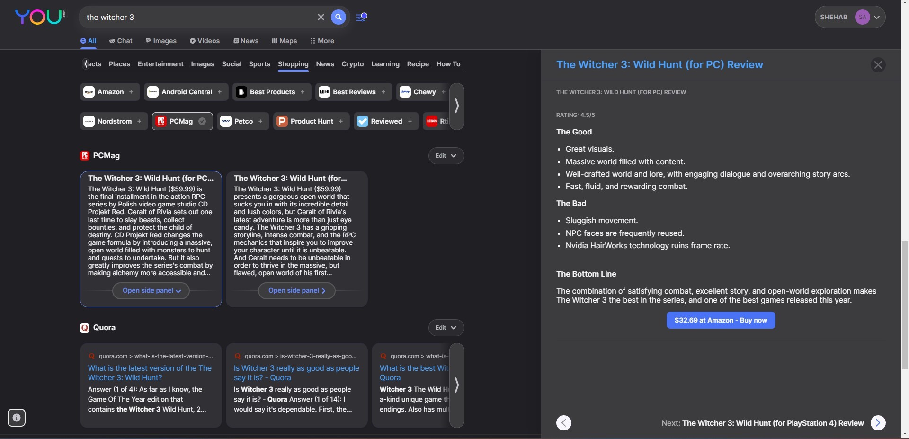Add the Nordstrom app source
The width and height of the screenshot is (909, 439).
point(139,121)
